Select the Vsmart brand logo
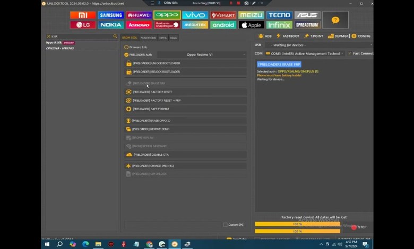414x249 pixels. 223,15
